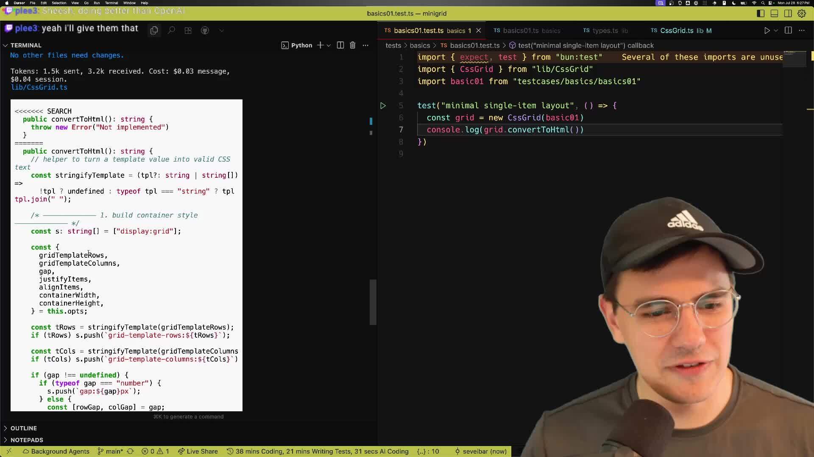
Task: Select the basics01.test.ts breadcrumb segment
Action: [470, 45]
